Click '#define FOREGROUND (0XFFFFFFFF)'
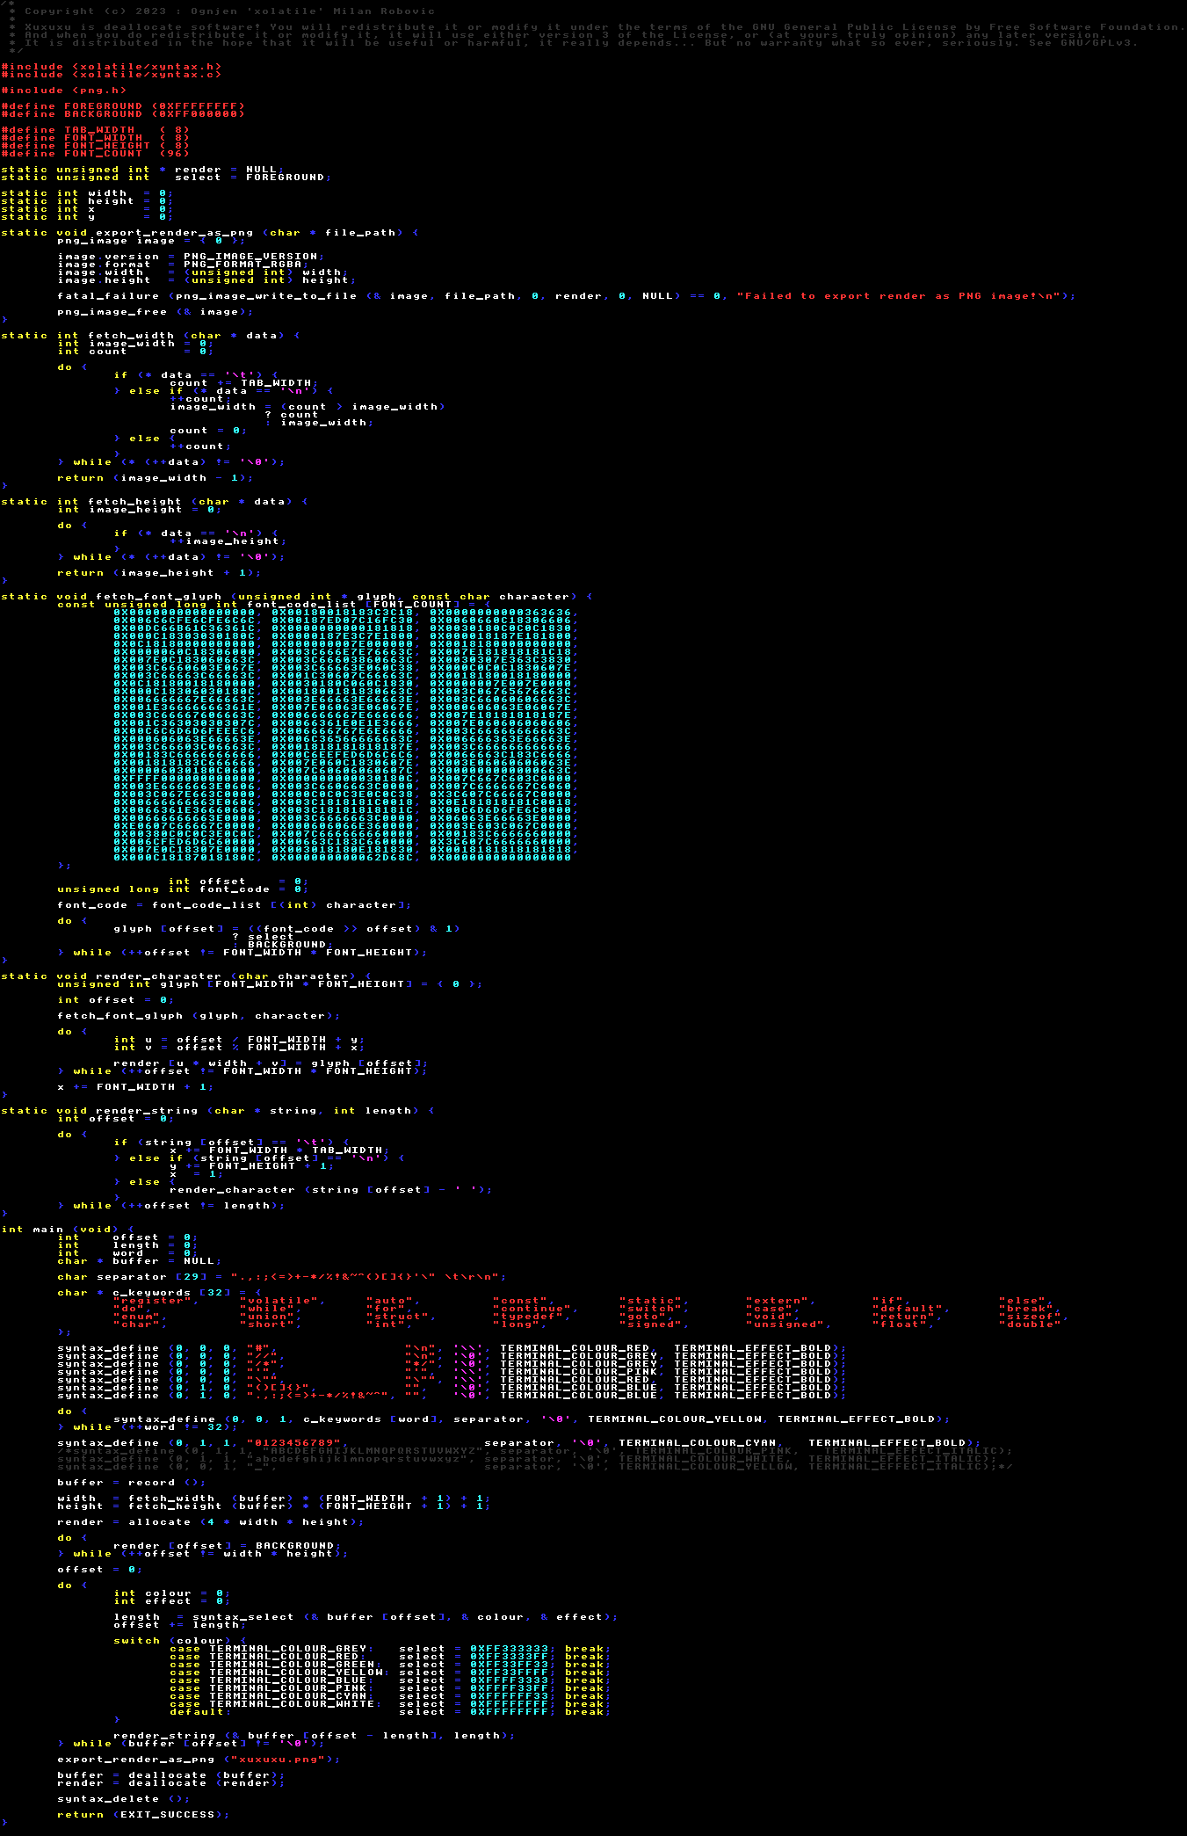1187x1836 pixels. pyautogui.click(x=123, y=106)
